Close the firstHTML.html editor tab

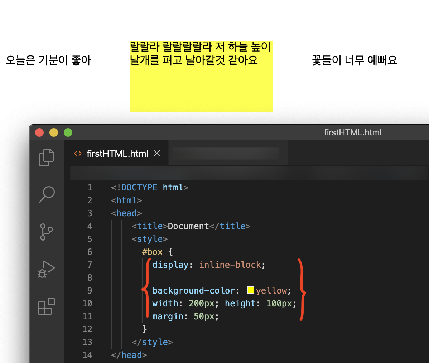pos(157,154)
